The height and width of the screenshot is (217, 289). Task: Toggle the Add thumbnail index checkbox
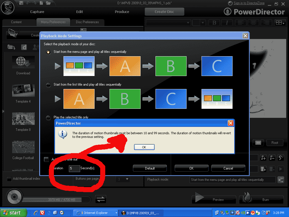tap(9, 179)
